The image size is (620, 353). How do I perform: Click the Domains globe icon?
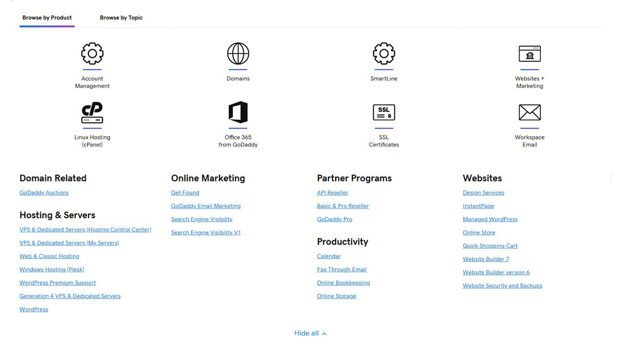[x=238, y=54]
